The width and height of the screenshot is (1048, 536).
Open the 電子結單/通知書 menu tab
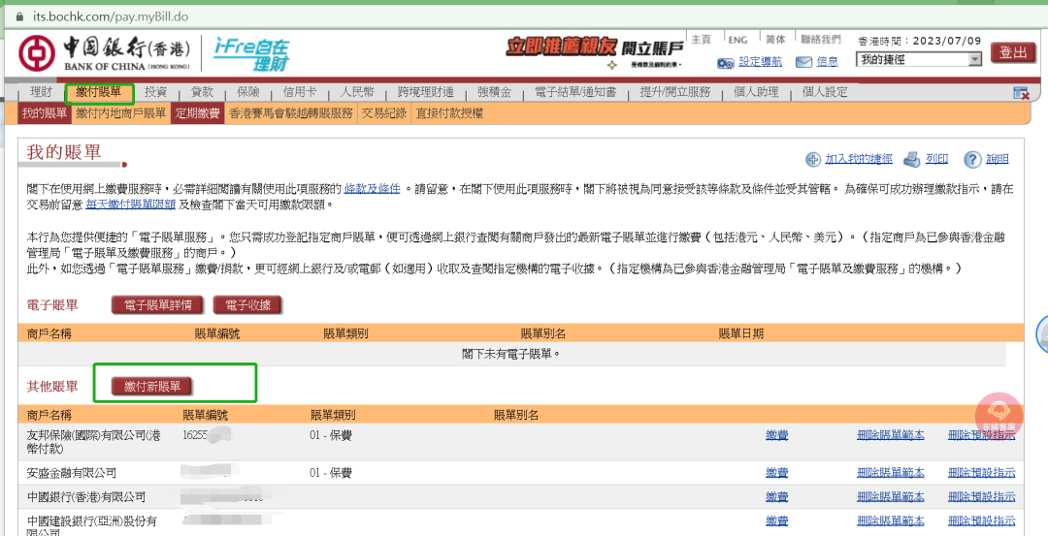574,92
